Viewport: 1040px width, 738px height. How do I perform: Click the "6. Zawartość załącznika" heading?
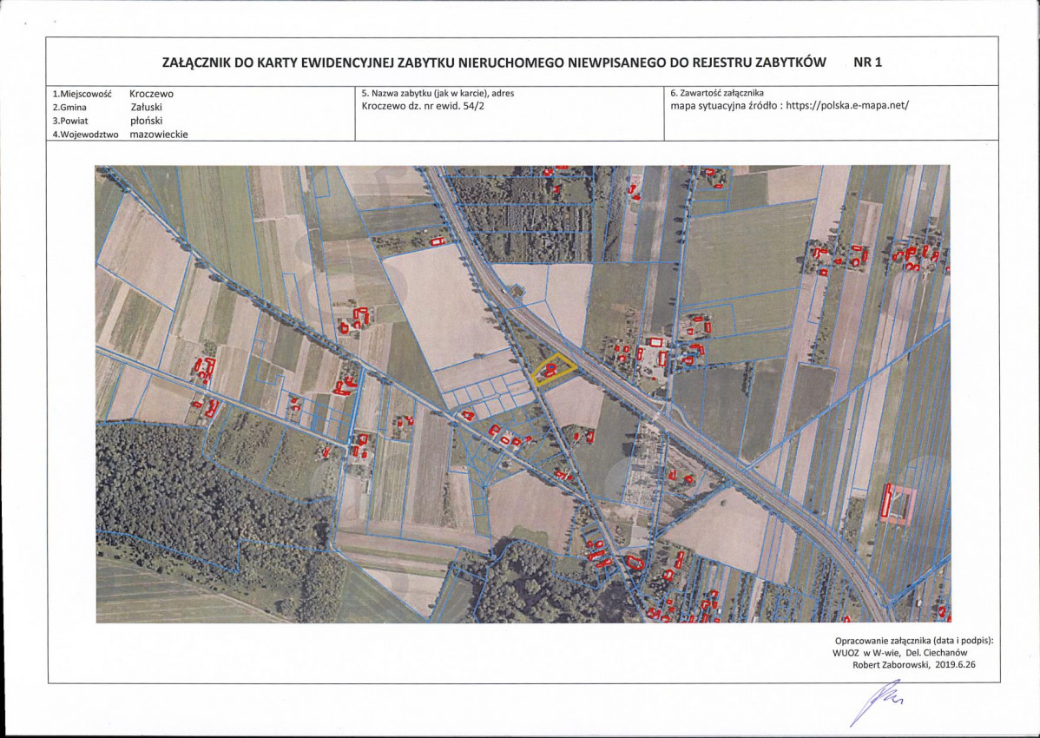tap(717, 93)
